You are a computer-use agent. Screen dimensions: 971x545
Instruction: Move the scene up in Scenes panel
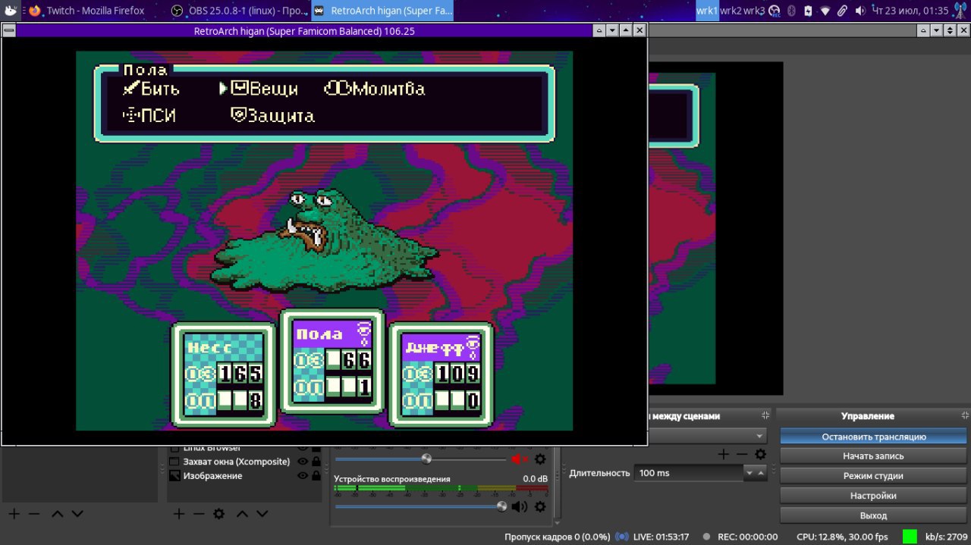pos(58,513)
